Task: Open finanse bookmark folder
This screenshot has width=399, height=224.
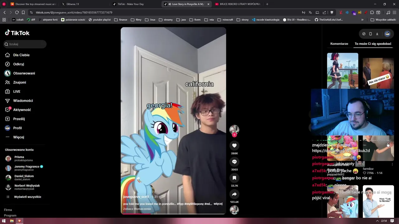Action: (x=121, y=20)
